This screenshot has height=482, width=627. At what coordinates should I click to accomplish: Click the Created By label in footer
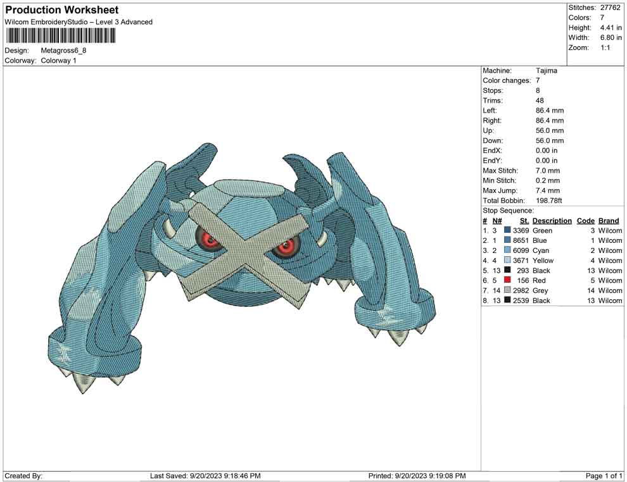coord(23,476)
